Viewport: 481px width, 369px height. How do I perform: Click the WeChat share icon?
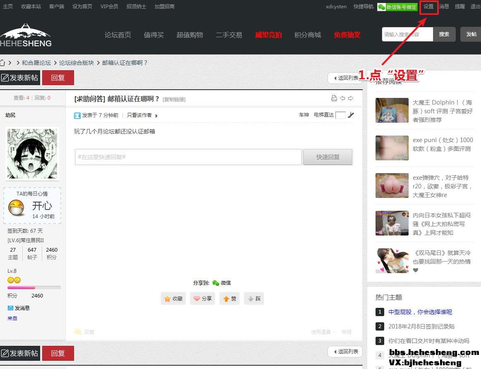tap(216, 283)
